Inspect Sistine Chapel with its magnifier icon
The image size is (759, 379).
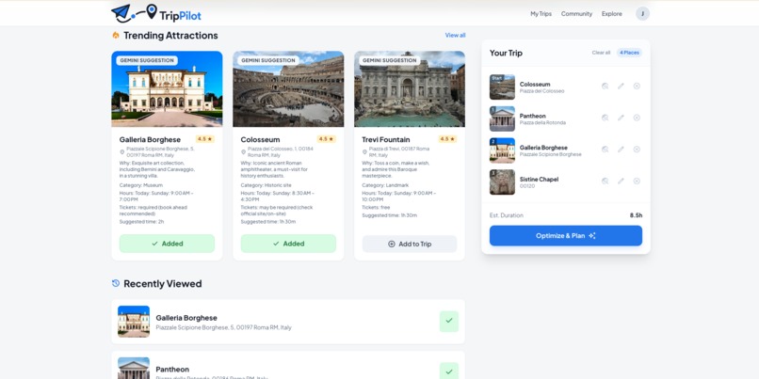click(x=606, y=181)
